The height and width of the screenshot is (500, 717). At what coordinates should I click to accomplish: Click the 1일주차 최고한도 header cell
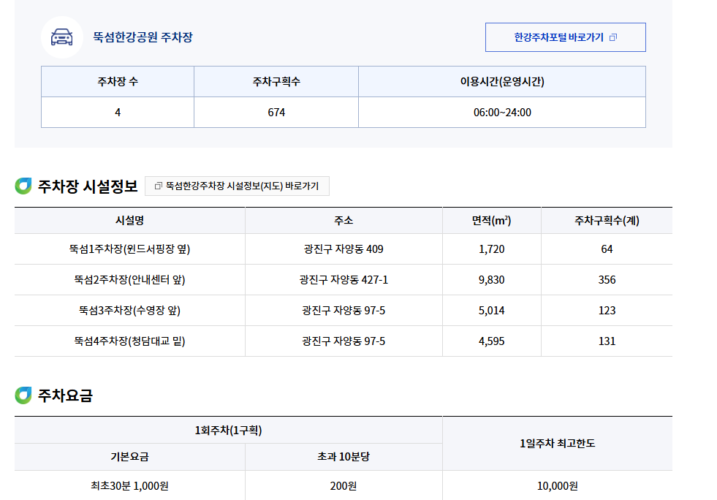click(x=557, y=444)
